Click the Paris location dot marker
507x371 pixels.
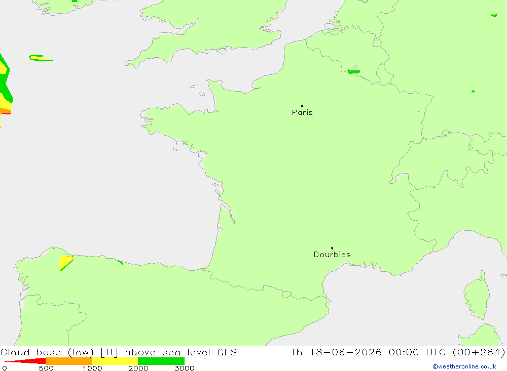(x=302, y=106)
